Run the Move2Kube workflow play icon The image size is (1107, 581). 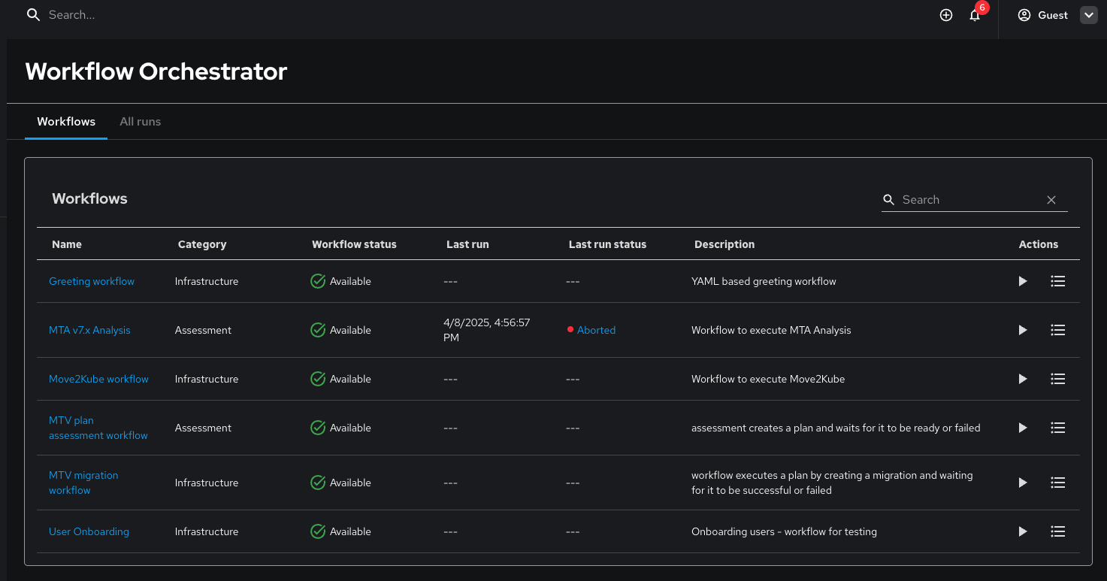(x=1022, y=379)
